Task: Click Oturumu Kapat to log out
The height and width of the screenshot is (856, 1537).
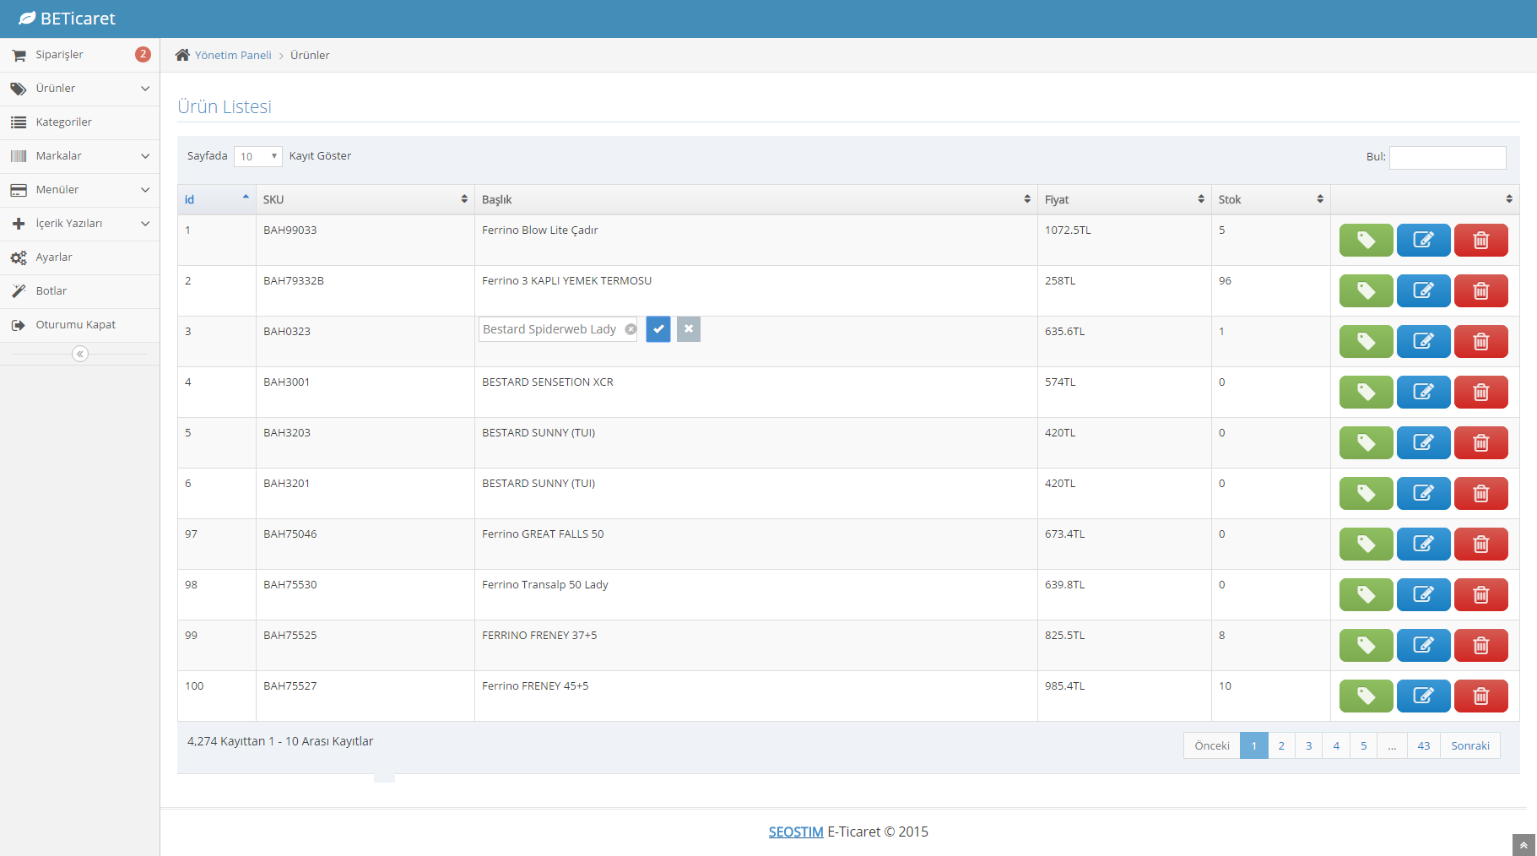Action: [79, 325]
